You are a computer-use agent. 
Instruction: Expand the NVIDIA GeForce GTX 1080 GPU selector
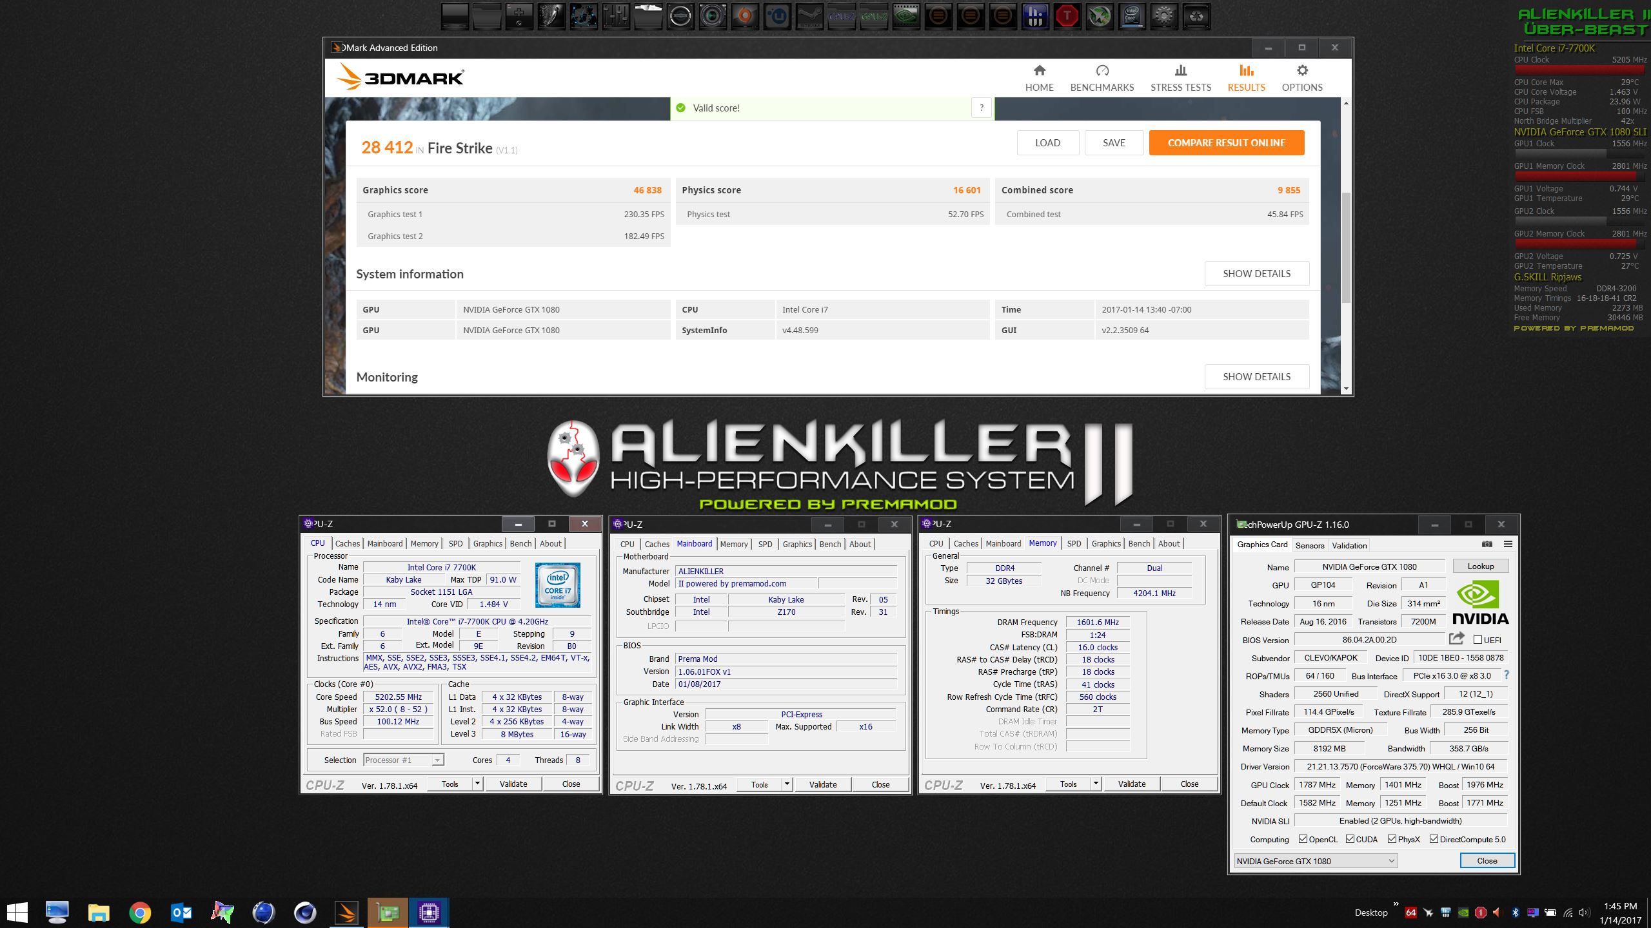pos(1391,861)
